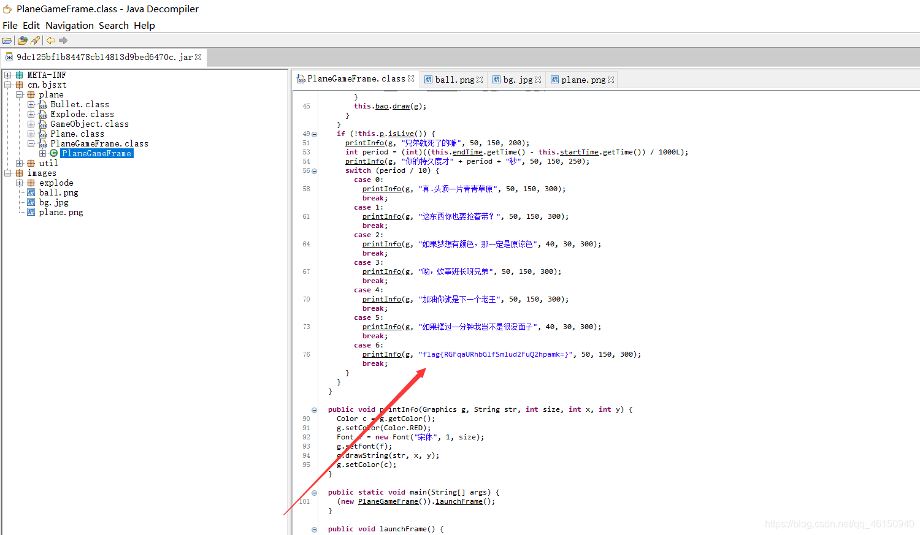Click the Plane.class file icon

click(43, 134)
